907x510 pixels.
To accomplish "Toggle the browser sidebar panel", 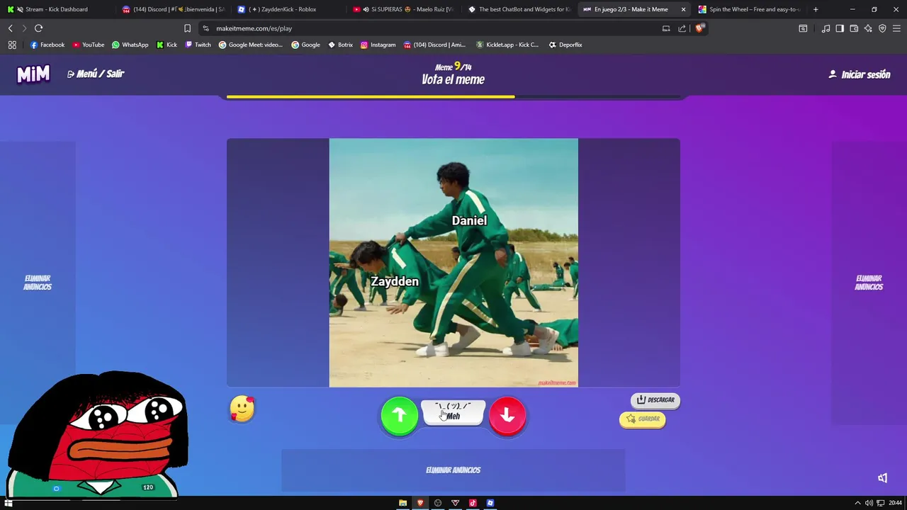I will (x=840, y=28).
